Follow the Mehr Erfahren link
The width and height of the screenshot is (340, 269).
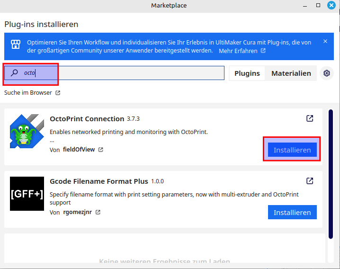click(238, 51)
